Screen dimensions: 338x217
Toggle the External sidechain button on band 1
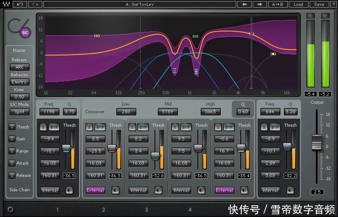click(95, 190)
